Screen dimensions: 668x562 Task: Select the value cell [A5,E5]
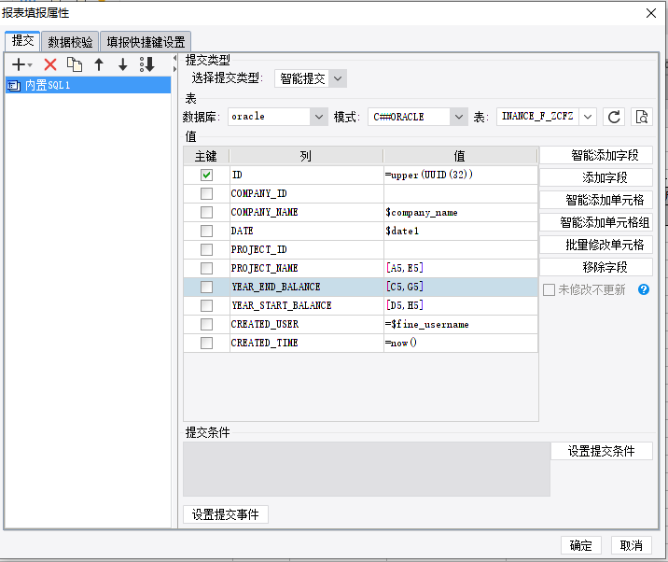(x=461, y=268)
